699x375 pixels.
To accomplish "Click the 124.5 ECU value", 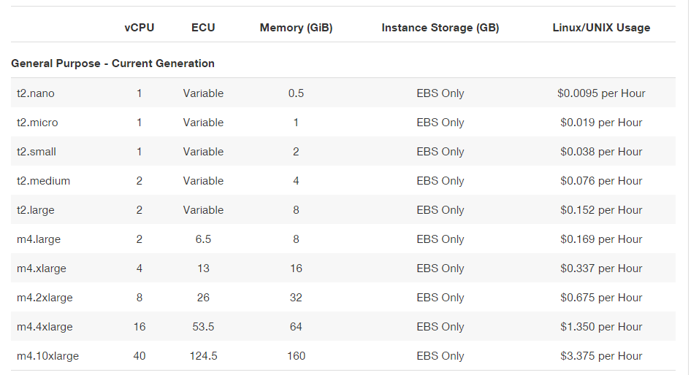I will [x=203, y=356].
